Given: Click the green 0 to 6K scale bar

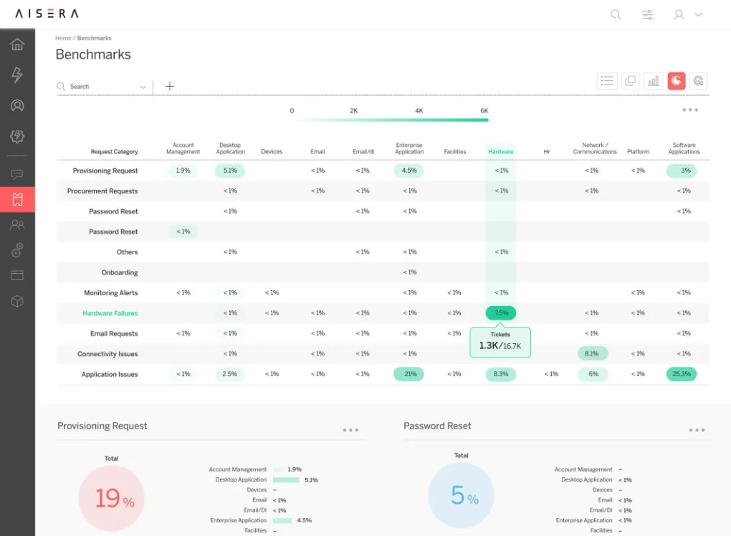Looking at the screenshot, I should tap(391, 120).
